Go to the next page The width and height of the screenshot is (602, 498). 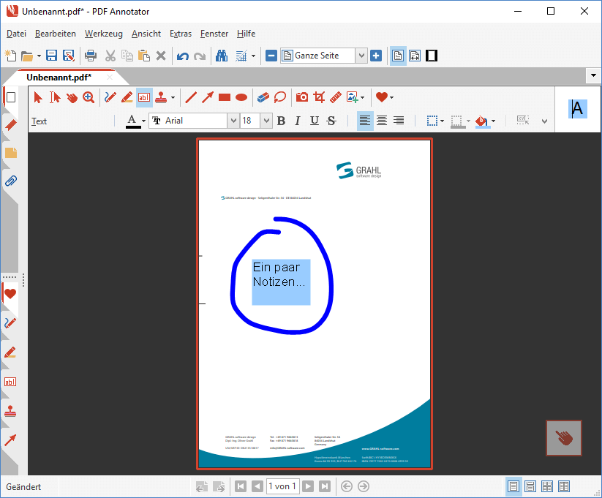click(308, 486)
